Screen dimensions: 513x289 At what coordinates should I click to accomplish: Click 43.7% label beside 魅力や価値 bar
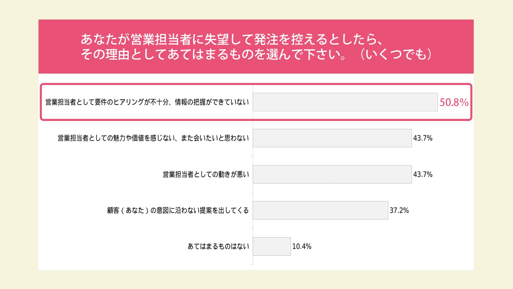coord(423,138)
